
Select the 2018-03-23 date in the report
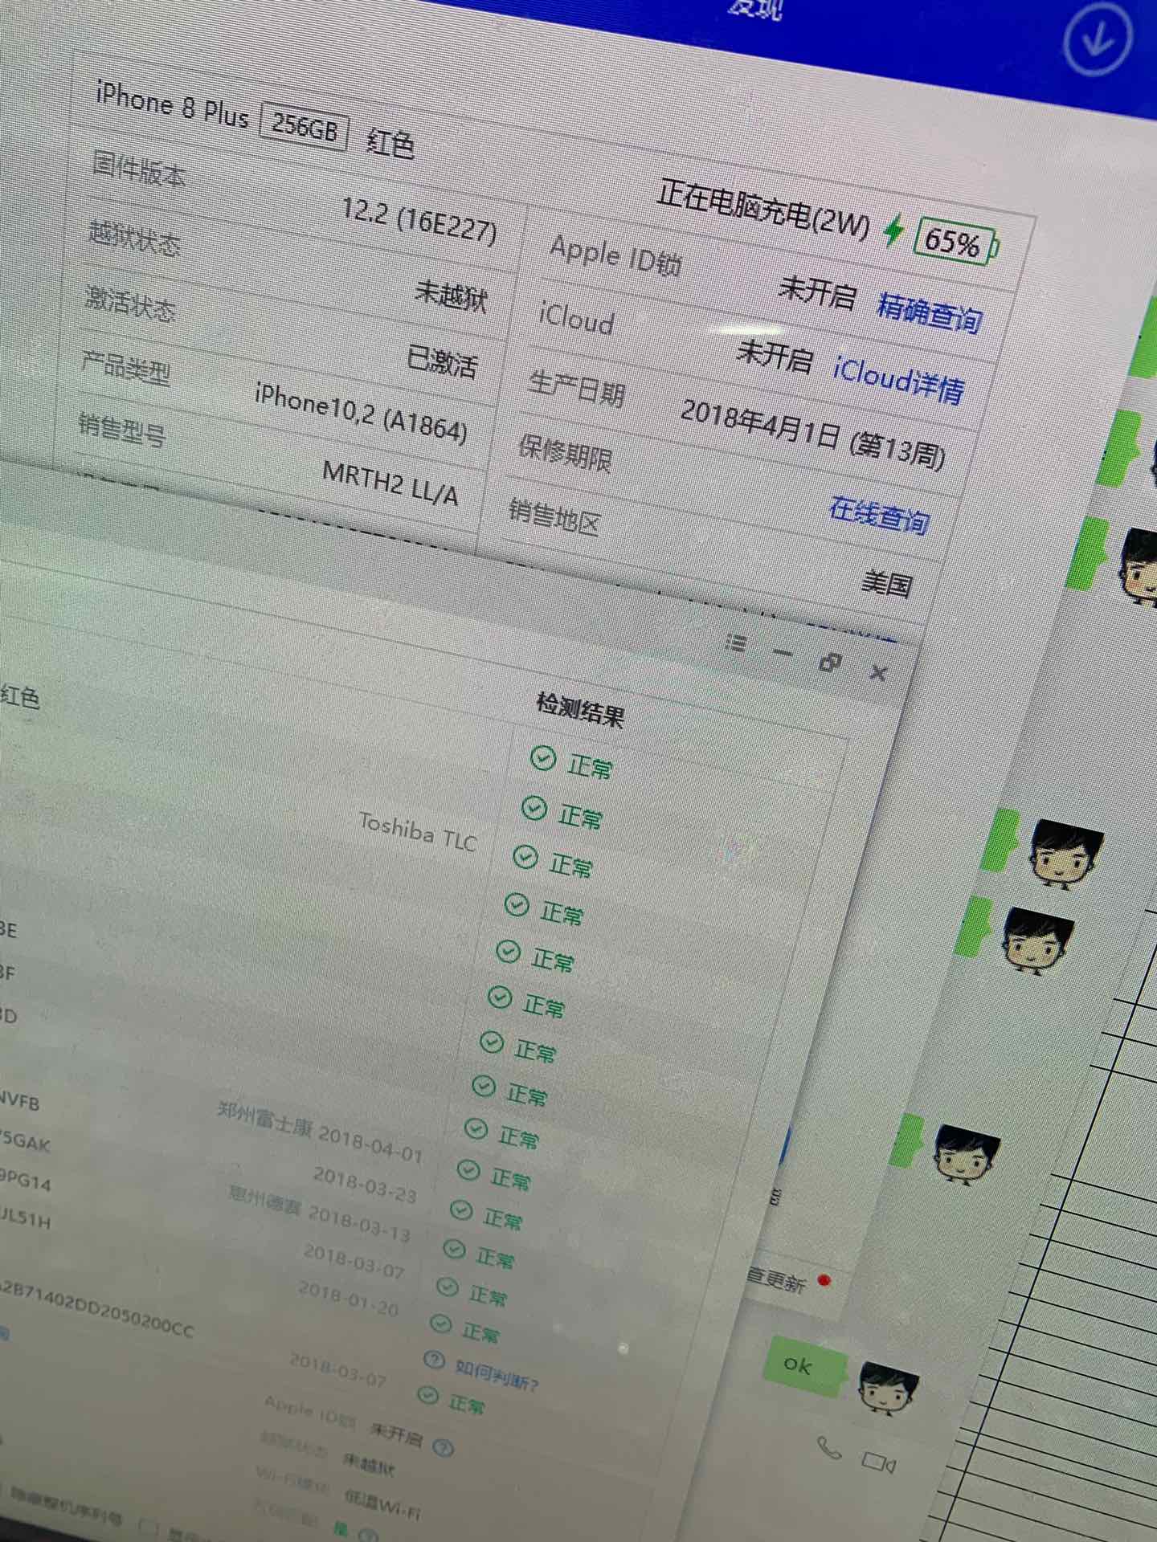(365, 1185)
